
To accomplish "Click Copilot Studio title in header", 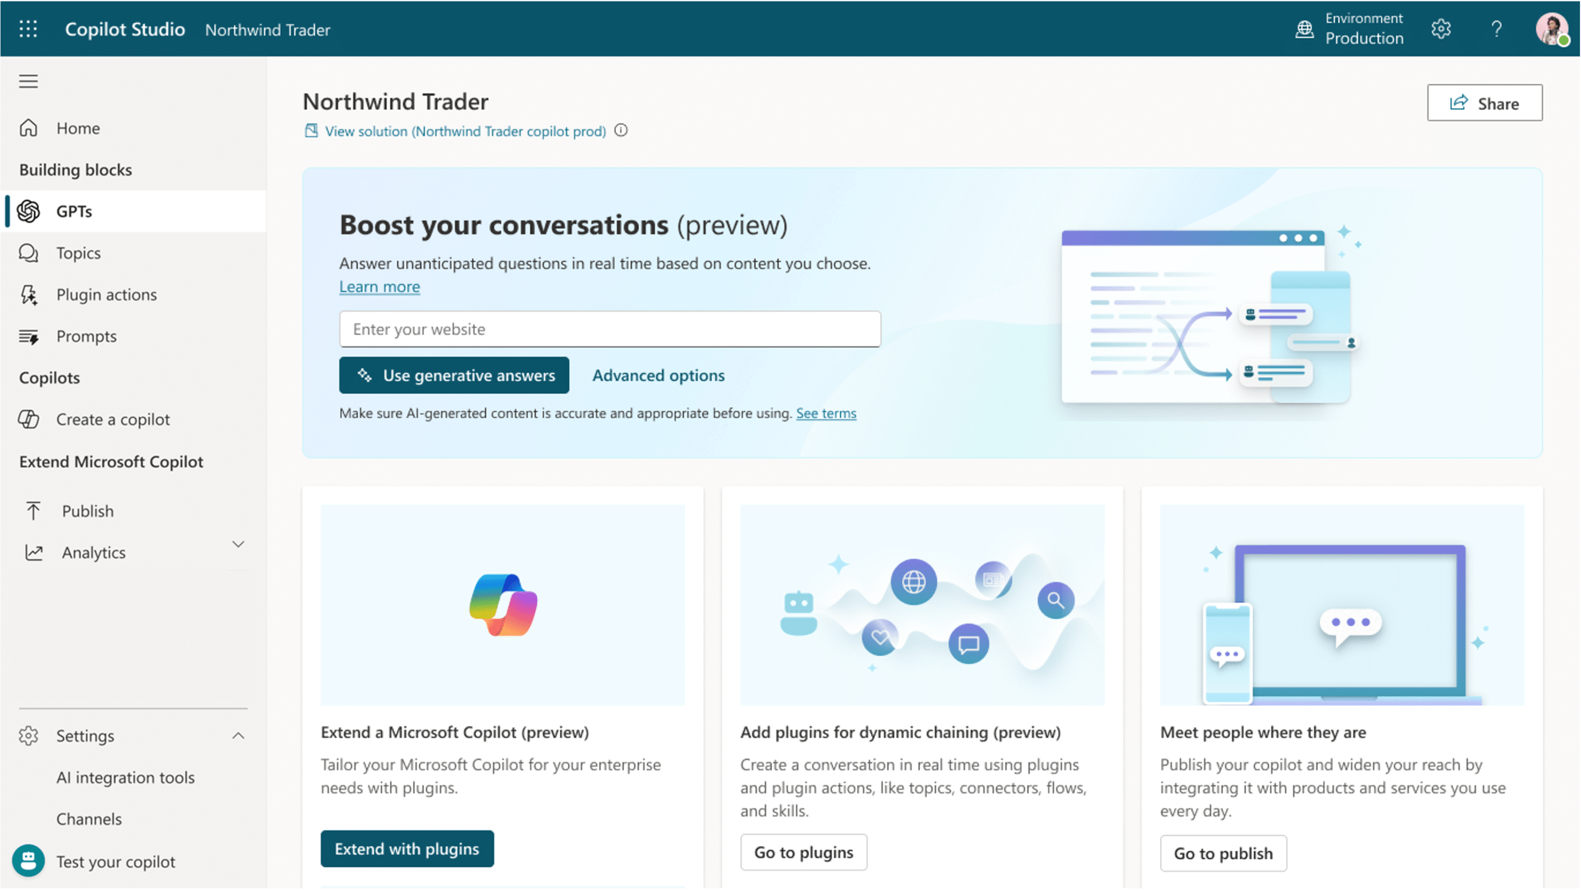I will click(x=124, y=29).
